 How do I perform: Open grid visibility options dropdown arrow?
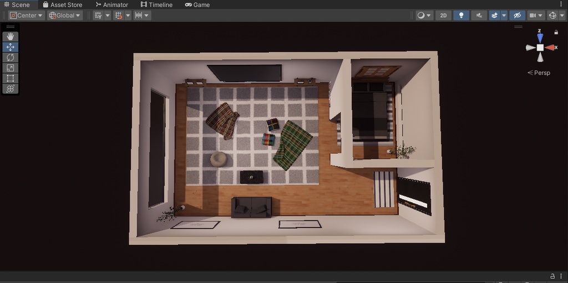[x=108, y=16]
